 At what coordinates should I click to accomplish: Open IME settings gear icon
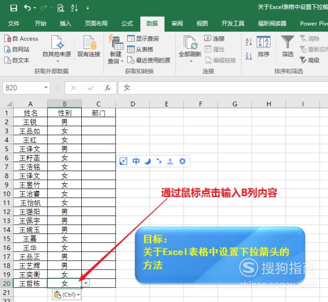pos(182,161)
